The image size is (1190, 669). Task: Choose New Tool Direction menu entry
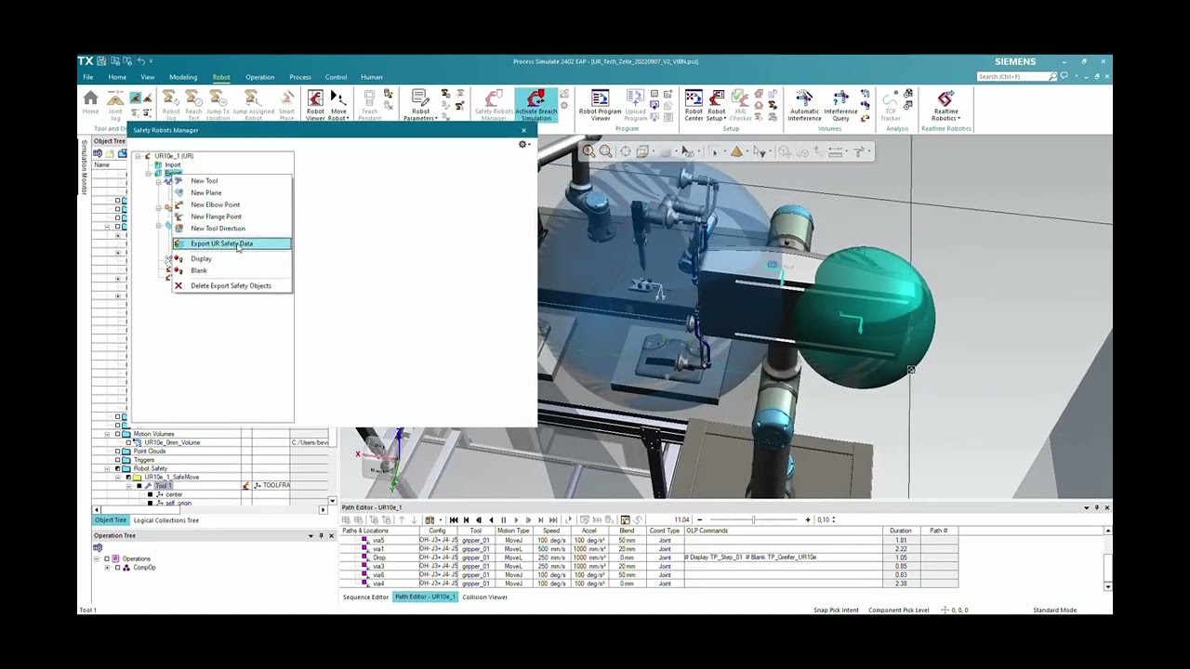tap(231, 229)
